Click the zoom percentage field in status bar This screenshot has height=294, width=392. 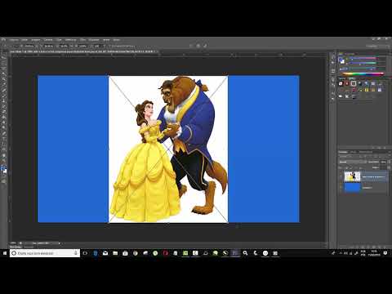14,243
